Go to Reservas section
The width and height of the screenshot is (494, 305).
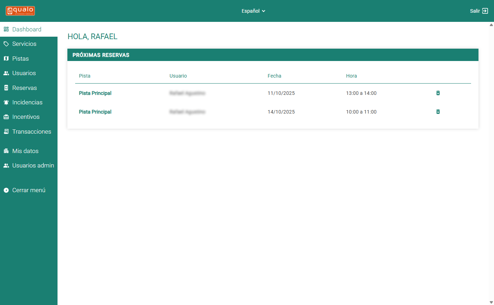coord(24,88)
